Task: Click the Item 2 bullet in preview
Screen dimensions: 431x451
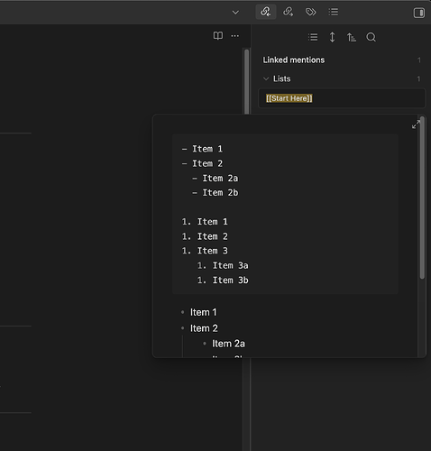Action: pyautogui.click(x=182, y=328)
